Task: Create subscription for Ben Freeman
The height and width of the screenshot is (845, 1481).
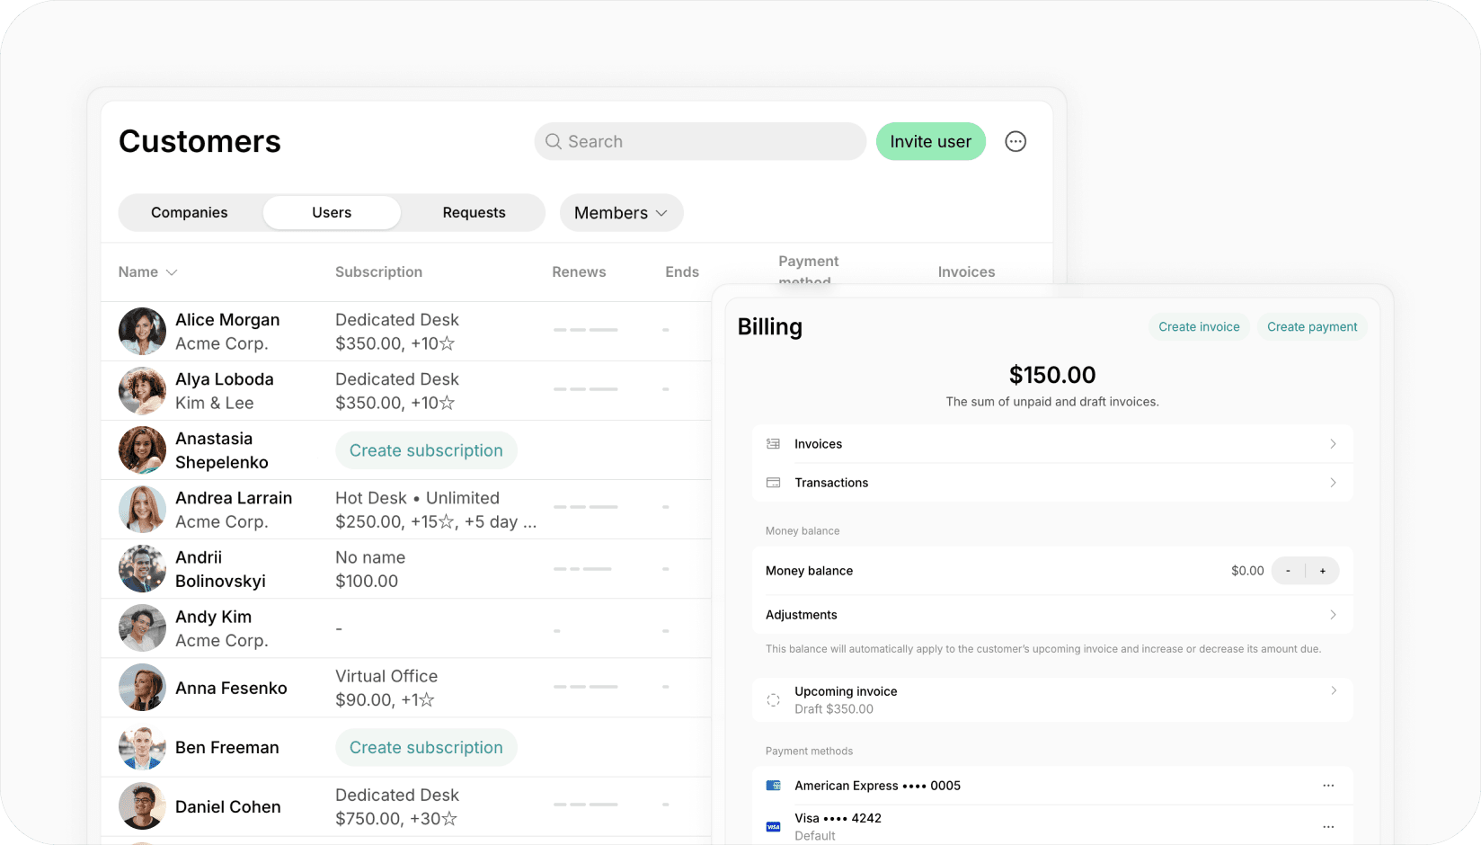Action: pos(426,747)
